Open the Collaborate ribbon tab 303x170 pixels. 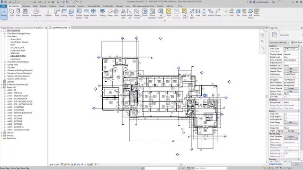pyautogui.click(x=108, y=6)
